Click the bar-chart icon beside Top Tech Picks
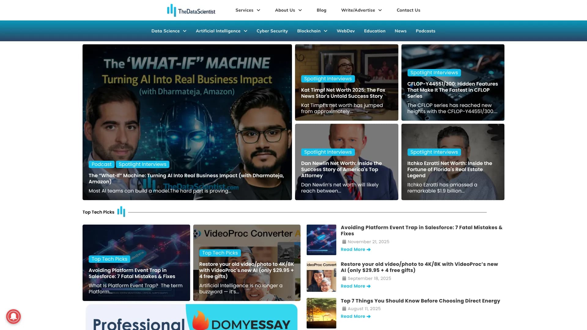Viewport: 587px width, 330px height. 121,211
